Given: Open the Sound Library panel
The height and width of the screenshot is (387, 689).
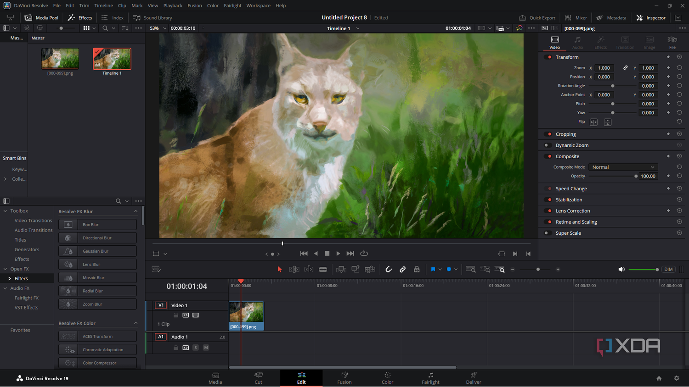Looking at the screenshot, I should click(x=152, y=18).
